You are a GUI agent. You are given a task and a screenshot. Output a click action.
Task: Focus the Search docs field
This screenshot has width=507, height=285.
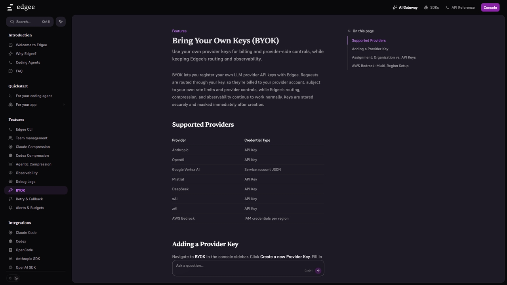30,22
